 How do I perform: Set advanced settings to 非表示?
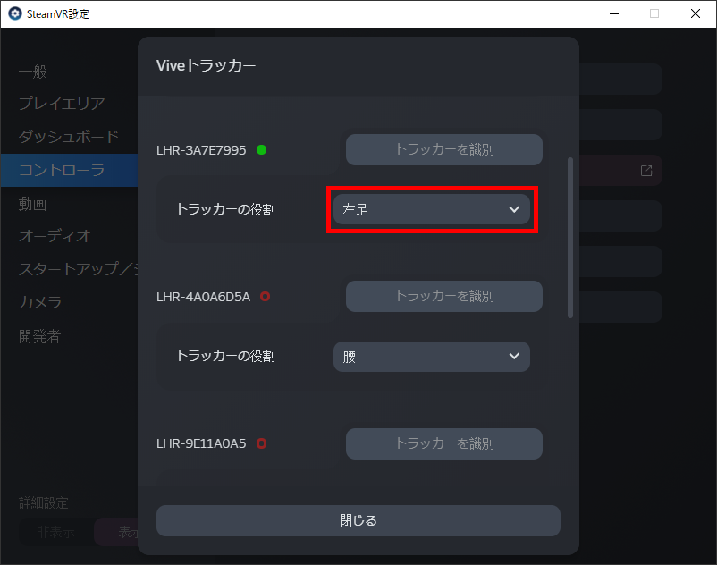(x=55, y=532)
